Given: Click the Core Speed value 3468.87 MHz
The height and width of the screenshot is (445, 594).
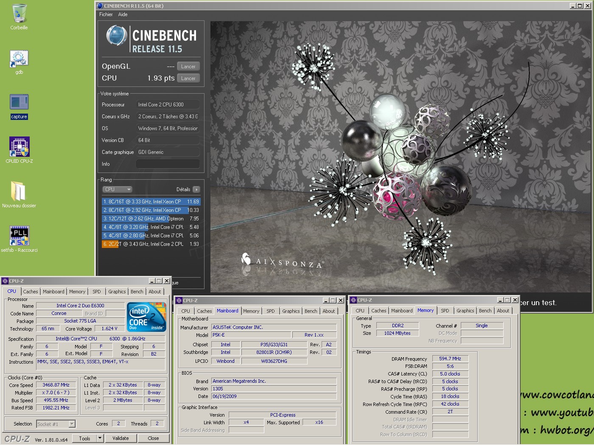Looking at the screenshot, I should click(56, 385).
